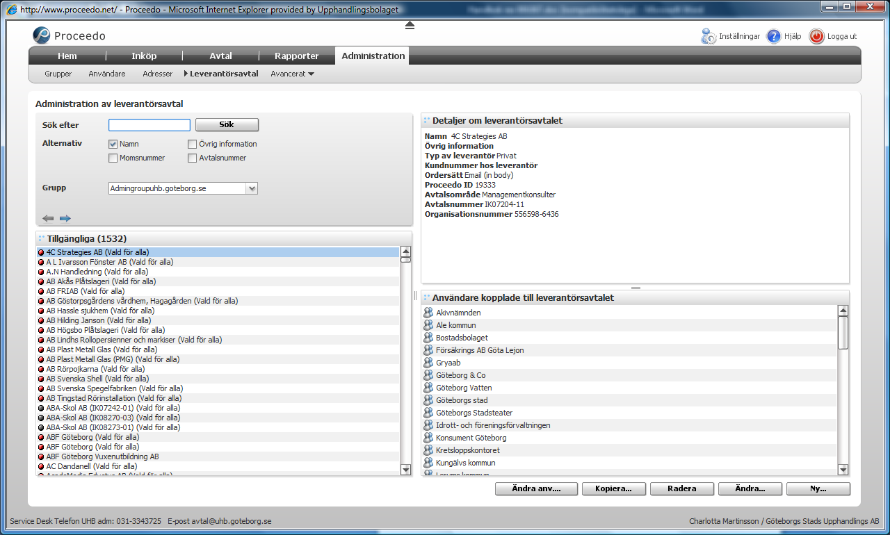Click dark status dot for ABA-Skol AB (IK07242-01)
Viewport: 890px width, 535px height.
point(42,408)
